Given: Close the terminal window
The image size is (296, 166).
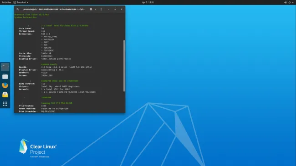Looking at the screenshot, I should point(122,9).
